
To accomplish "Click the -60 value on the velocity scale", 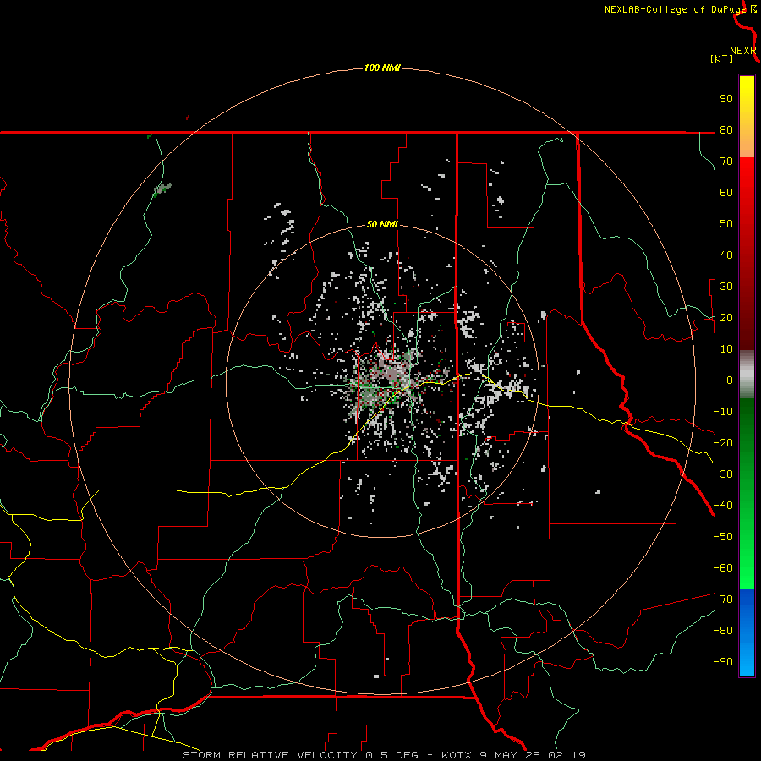I will click(723, 568).
